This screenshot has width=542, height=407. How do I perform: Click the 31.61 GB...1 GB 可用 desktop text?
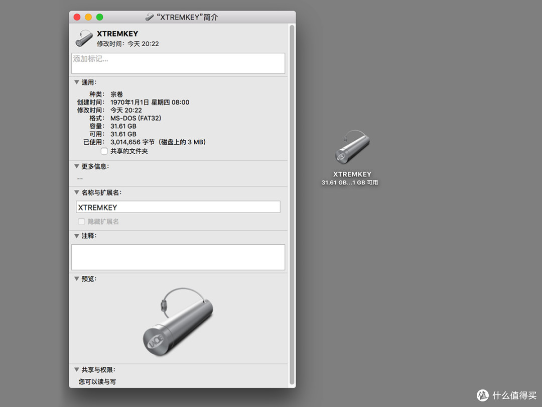pyautogui.click(x=349, y=183)
